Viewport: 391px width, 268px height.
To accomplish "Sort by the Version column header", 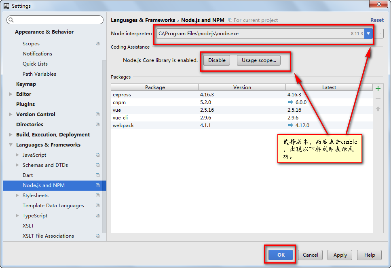I will (x=242, y=87).
